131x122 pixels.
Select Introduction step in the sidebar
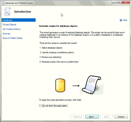19,20
